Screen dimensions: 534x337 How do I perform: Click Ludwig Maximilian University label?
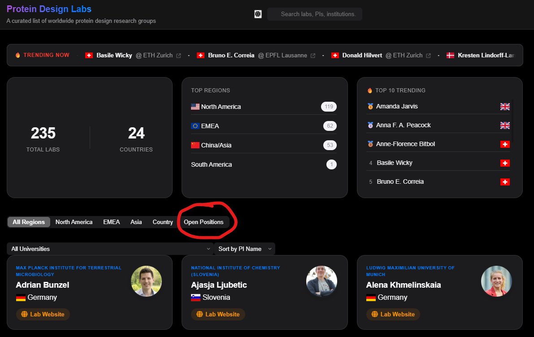(410, 271)
